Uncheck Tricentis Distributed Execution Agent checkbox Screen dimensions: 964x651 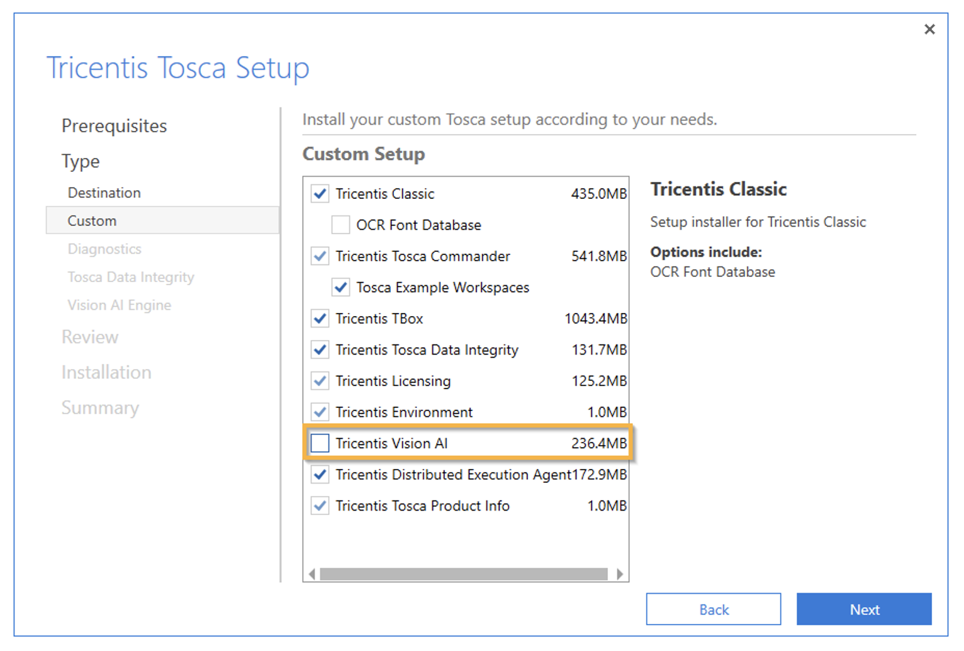click(320, 474)
